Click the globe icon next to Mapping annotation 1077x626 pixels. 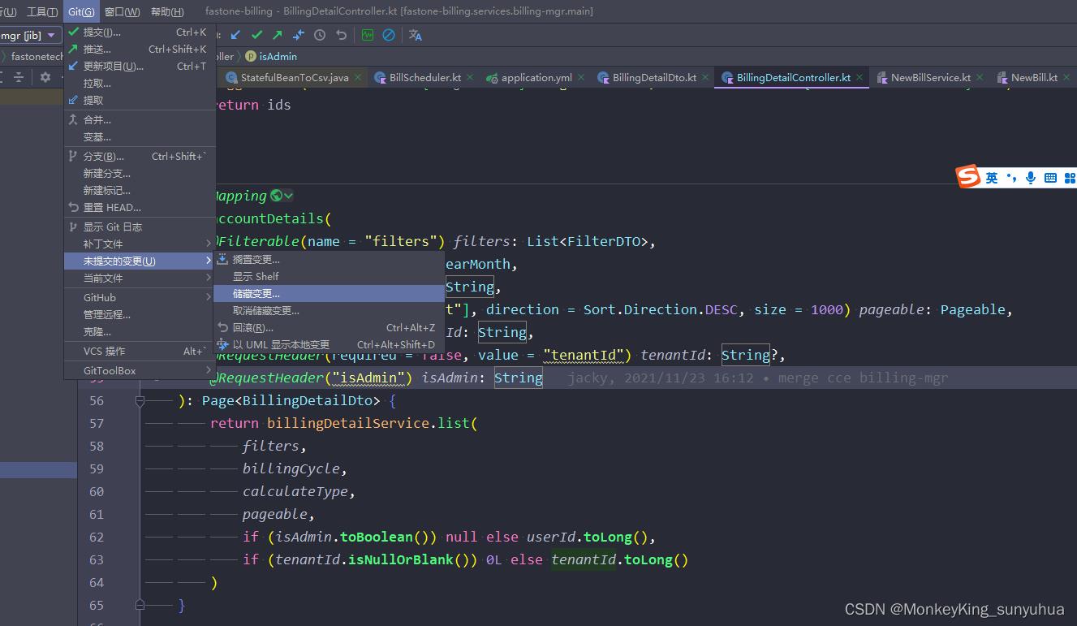(x=277, y=196)
